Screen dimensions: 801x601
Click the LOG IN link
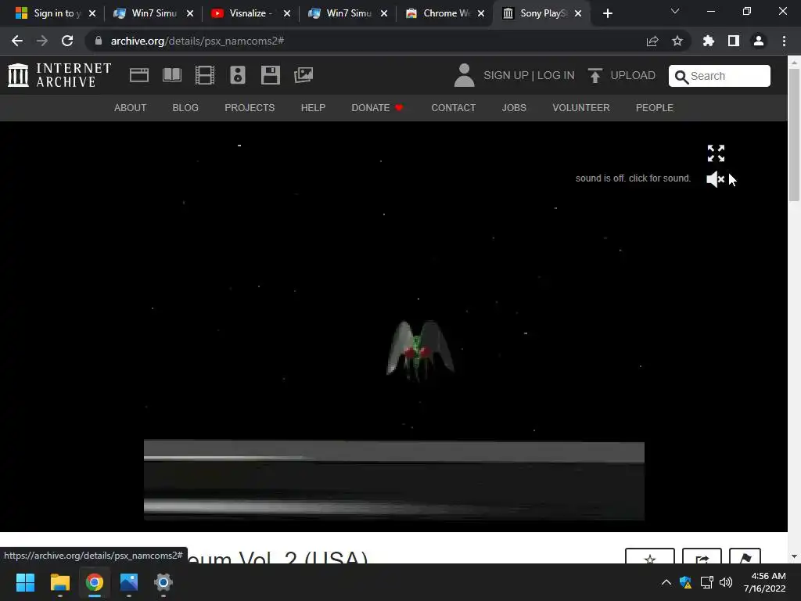point(556,76)
